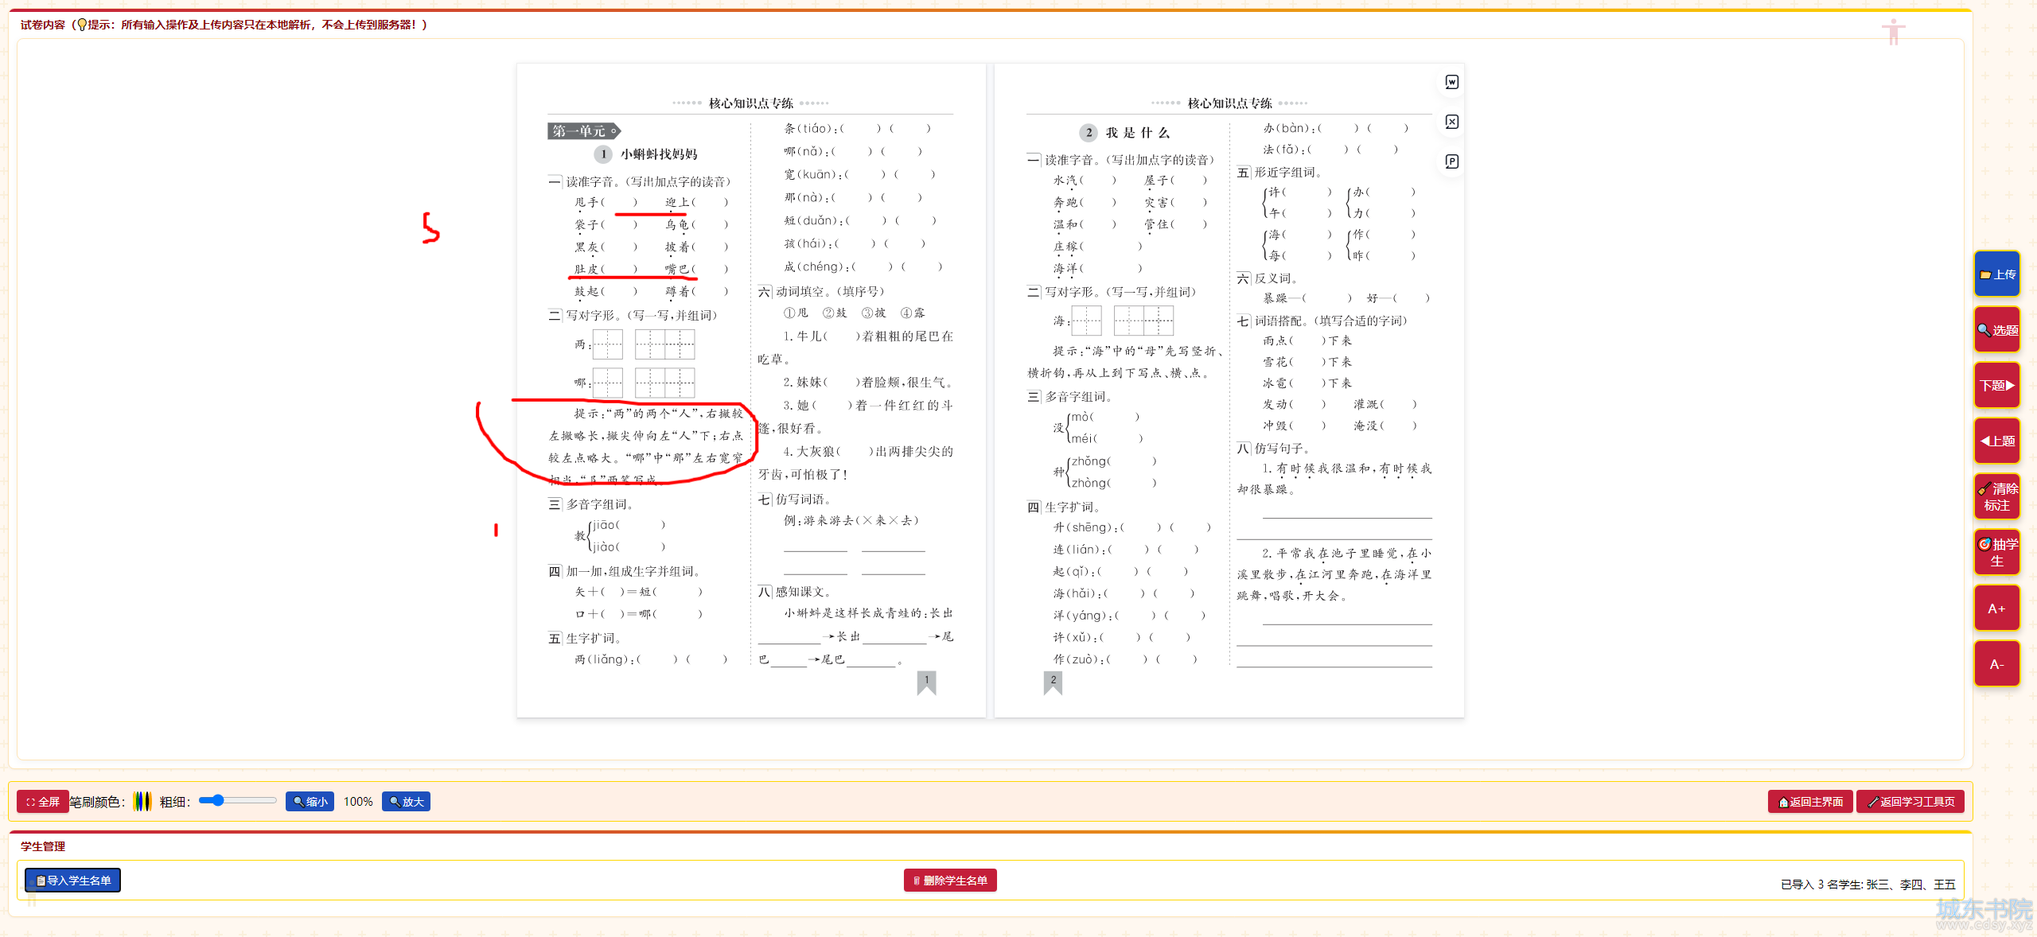2037x937 pixels.
Task: Select the black brush color swatch
Action: pos(147,802)
